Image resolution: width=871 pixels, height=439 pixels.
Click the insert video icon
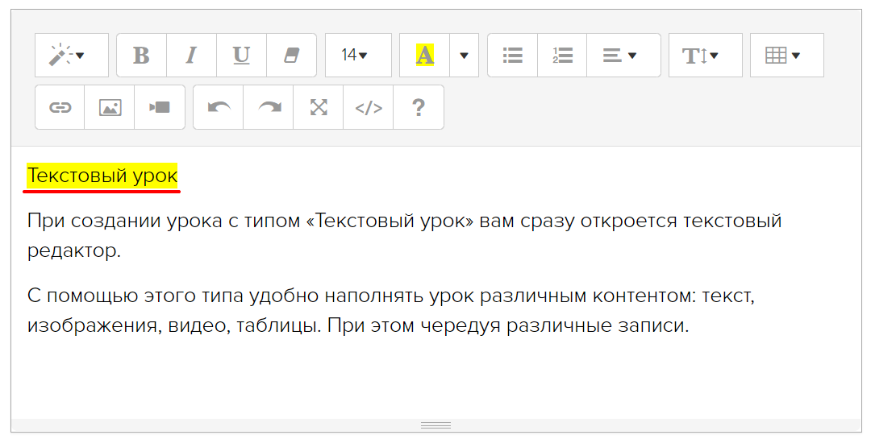[x=160, y=107]
